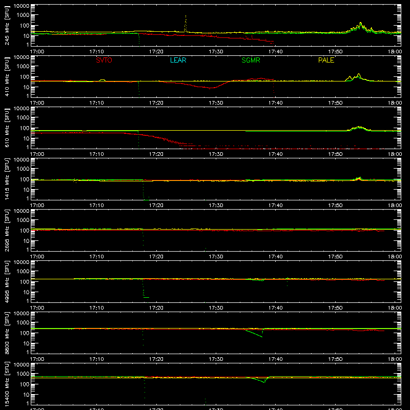Click the 17:10 tick under the 2695 MHz panel
410x410 pixels.
coord(96,257)
